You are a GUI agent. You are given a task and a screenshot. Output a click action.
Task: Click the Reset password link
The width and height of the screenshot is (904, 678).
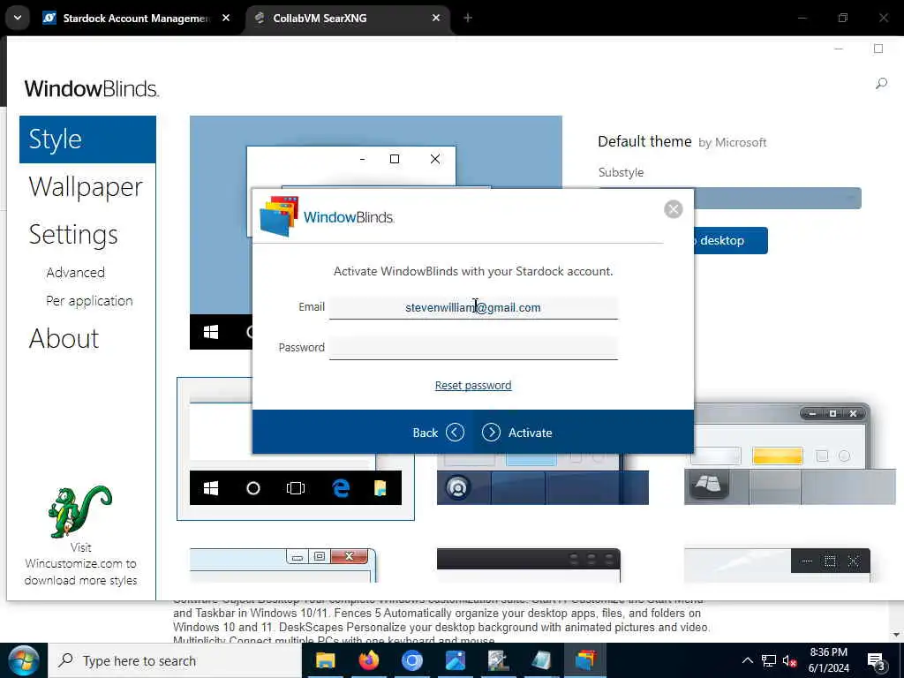pos(473,385)
